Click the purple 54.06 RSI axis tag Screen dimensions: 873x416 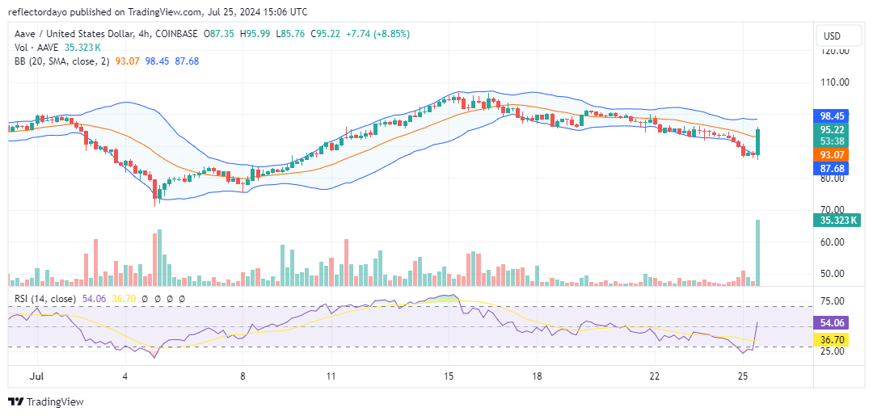tap(831, 322)
